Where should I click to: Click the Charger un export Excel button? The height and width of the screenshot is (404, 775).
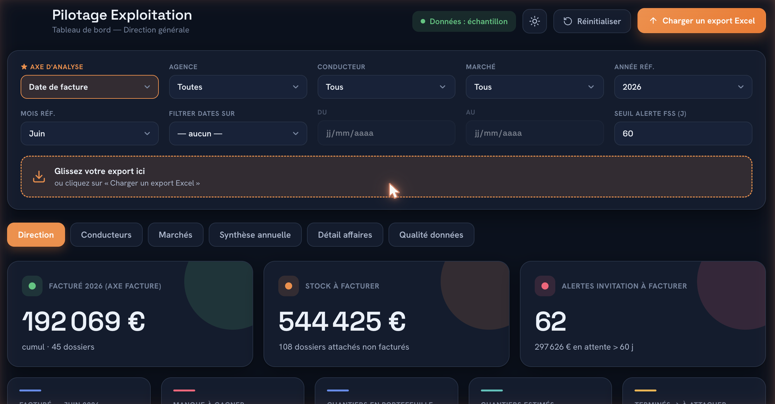point(701,21)
